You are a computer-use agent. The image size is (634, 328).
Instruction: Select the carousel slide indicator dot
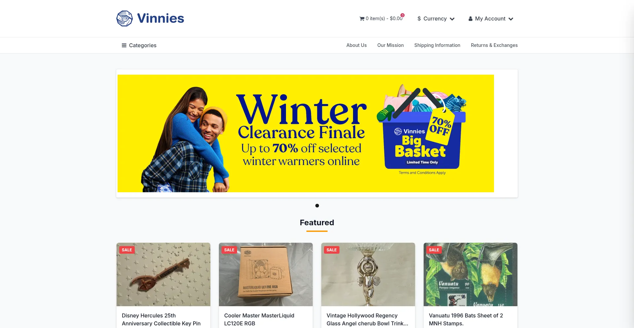[x=317, y=206]
